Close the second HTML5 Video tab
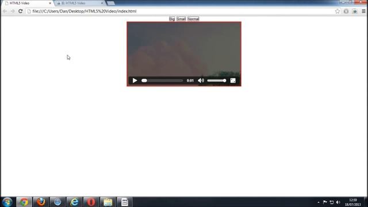The width and height of the screenshot is (368, 207). (x=102, y=3)
